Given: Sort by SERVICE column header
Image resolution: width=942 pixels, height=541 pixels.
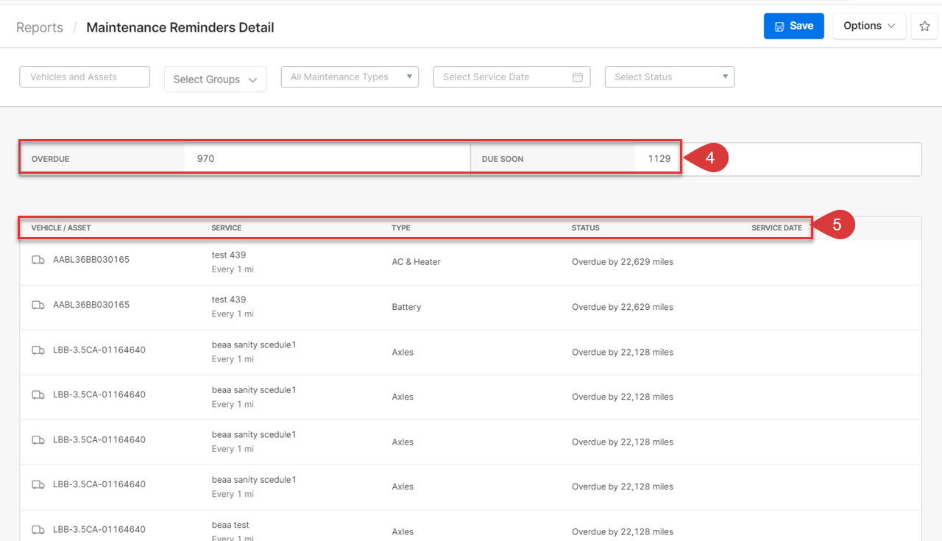Looking at the screenshot, I should point(227,228).
